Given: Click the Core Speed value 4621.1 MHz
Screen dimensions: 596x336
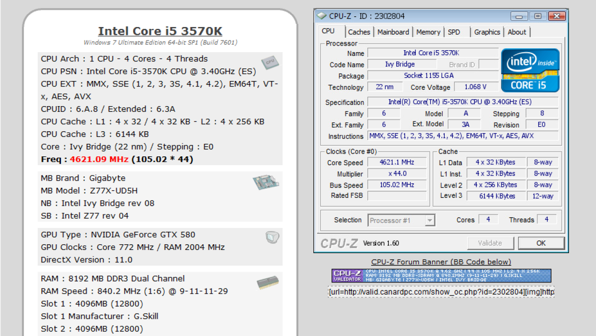Looking at the screenshot, I should click(x=397, y=162).
